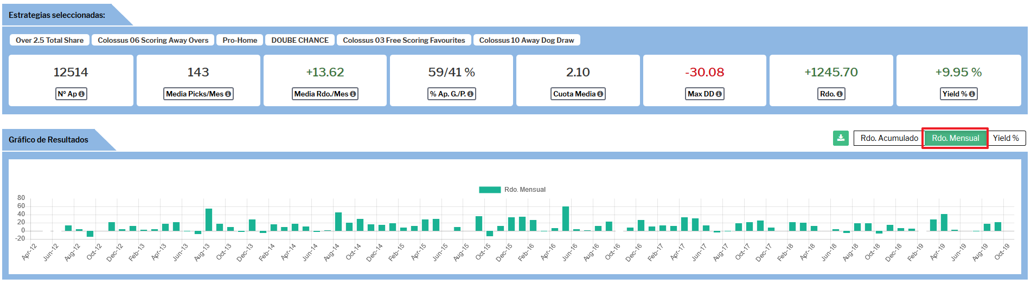Viewport: 1031px width, 285px height.
Task: Click the 2.10 average odds value
Action: click(578, 72)
